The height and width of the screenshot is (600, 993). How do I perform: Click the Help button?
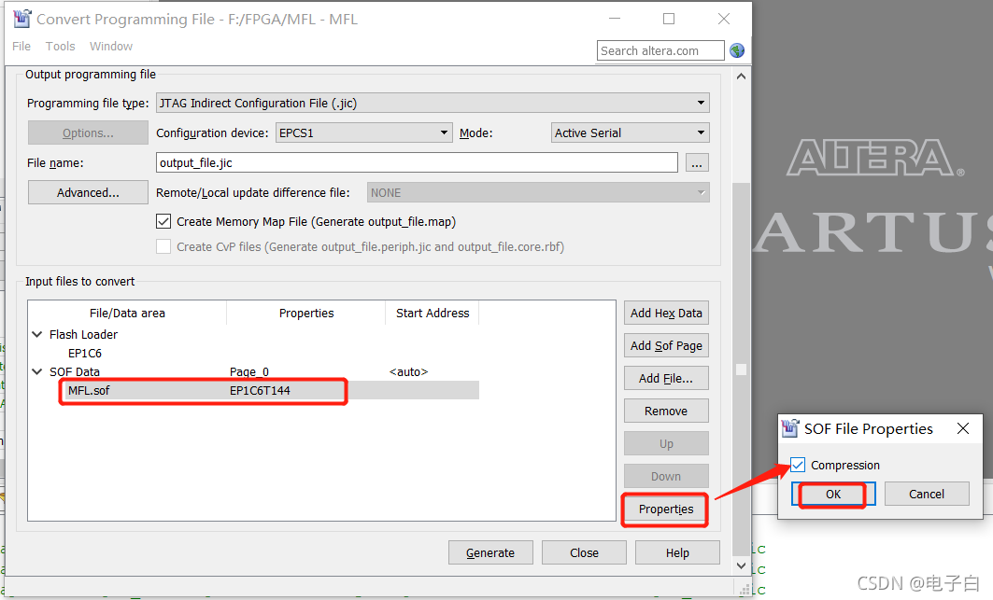[677, 552]
